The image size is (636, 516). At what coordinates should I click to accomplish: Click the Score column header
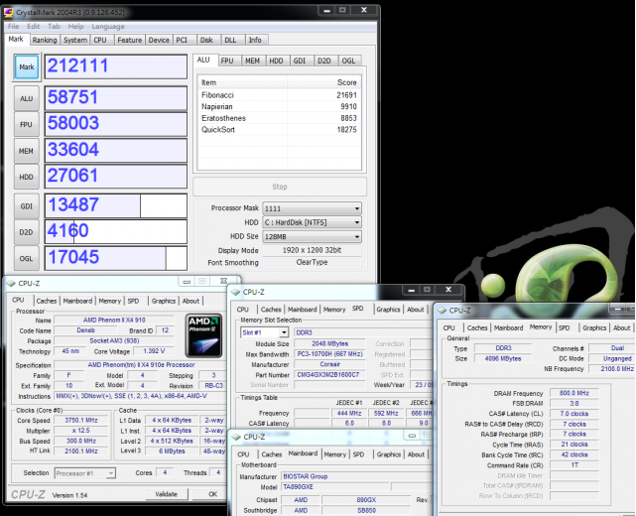323,82
